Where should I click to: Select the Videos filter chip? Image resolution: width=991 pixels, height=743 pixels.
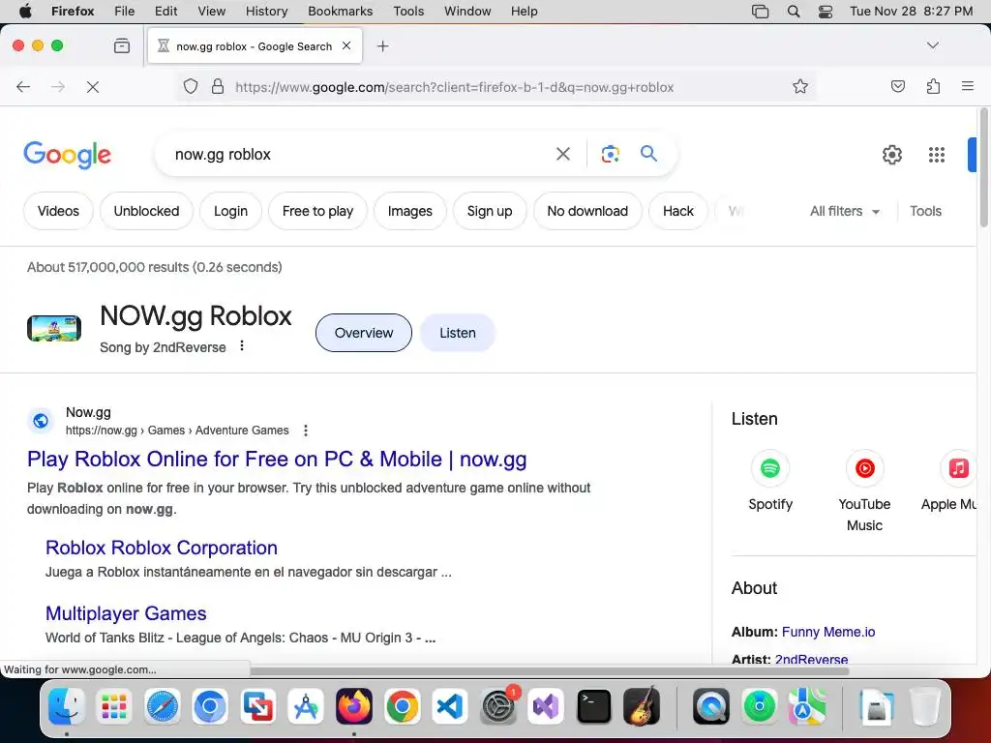coord(58,211)
